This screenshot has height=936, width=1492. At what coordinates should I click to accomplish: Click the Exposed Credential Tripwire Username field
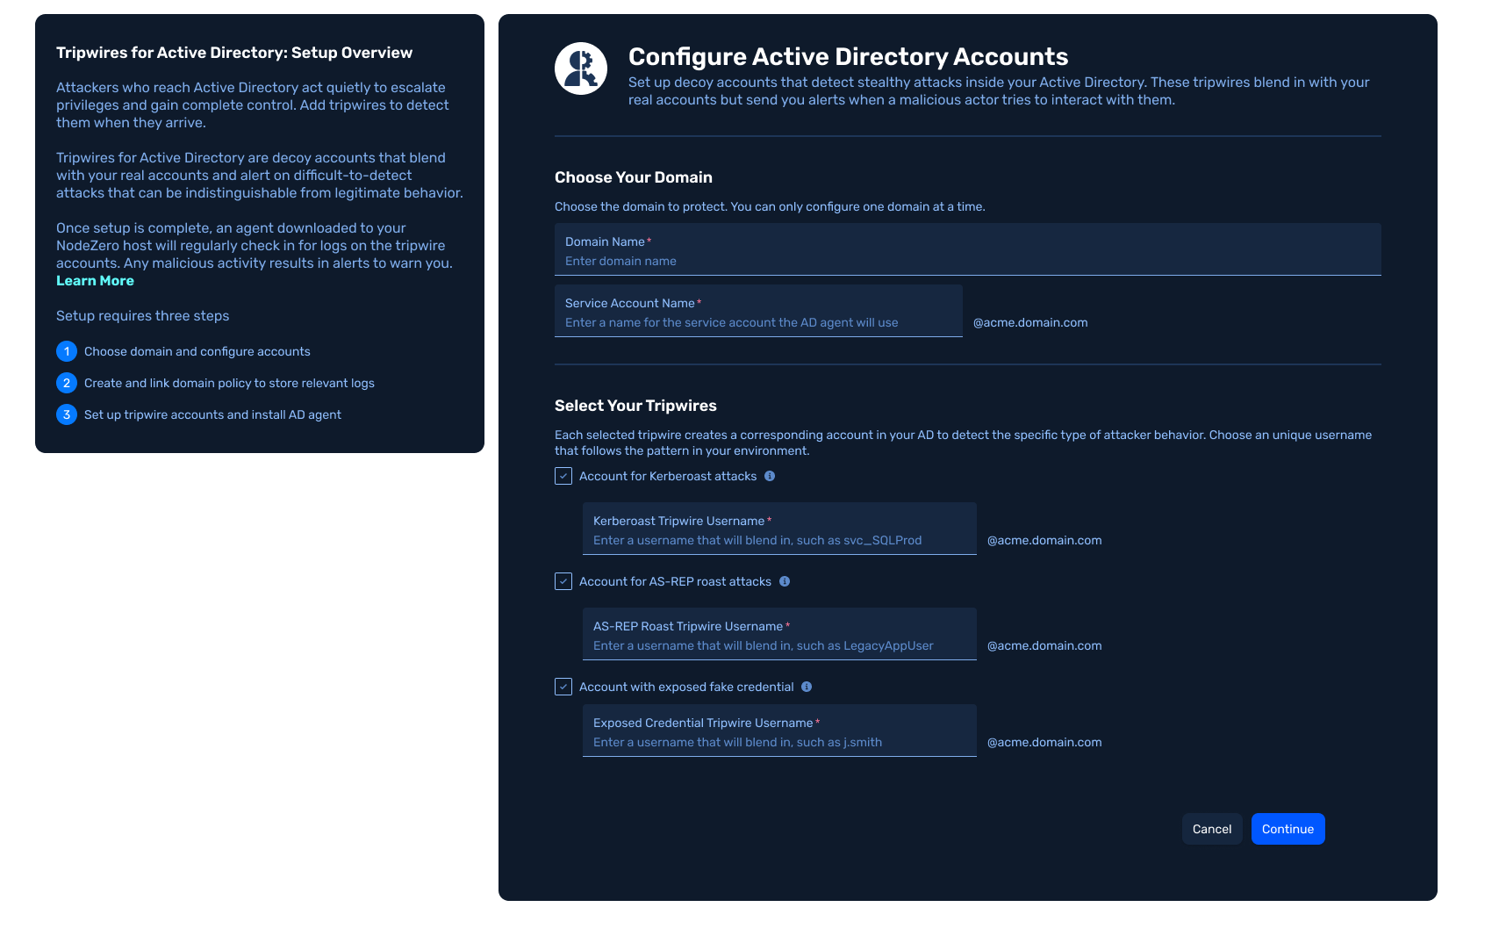click(779, 731)
